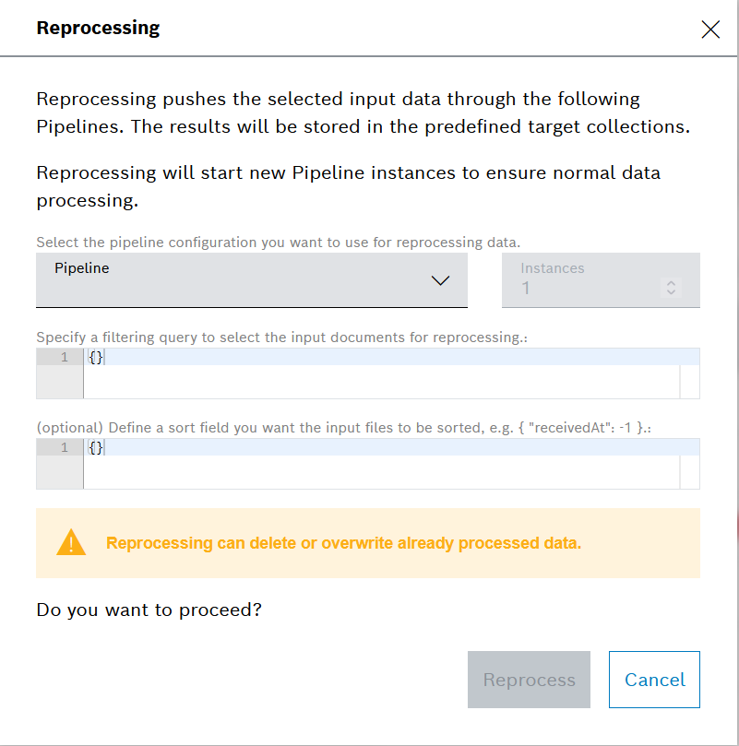Expand the Pipeline dropdown chevron
739x746 pixels.
[x=440, y=281]
